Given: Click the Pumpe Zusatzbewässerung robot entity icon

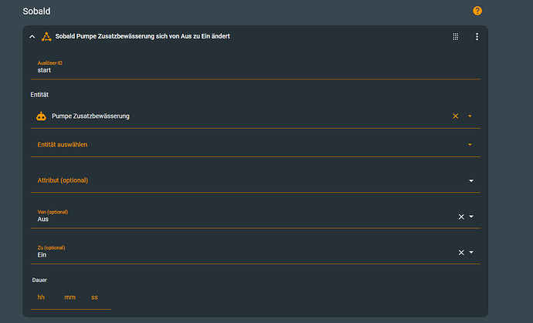Looking at the screenshot, I should coord(41,116).
